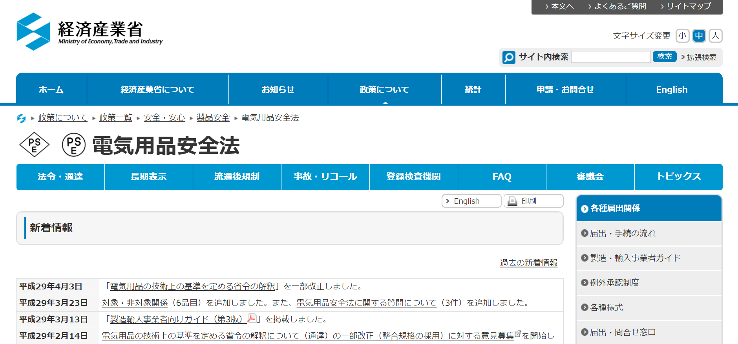738x344 pixels.
Task: Click the printer icon beside 印刷
Action: click(x=512, y=201)
